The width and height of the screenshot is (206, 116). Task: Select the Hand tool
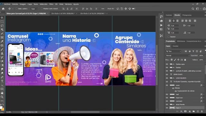2,93
